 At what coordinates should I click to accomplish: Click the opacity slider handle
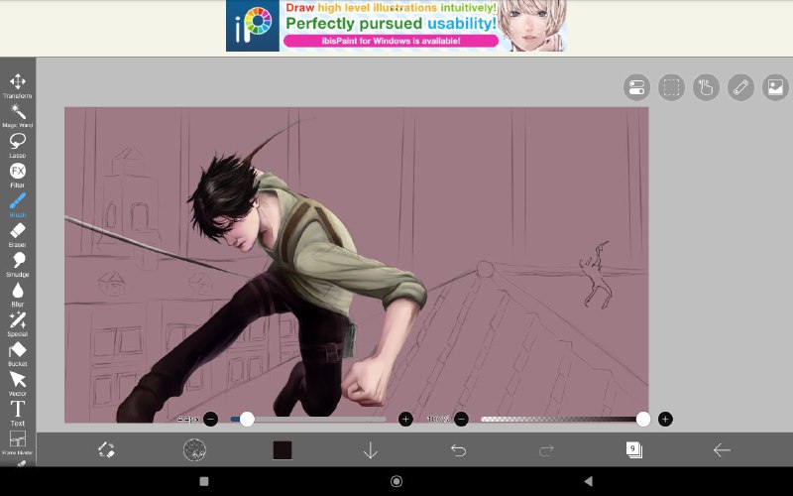tap(642, 419)
